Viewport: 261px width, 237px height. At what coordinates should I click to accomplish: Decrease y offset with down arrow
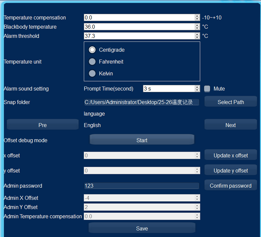[x=197, y=172]
